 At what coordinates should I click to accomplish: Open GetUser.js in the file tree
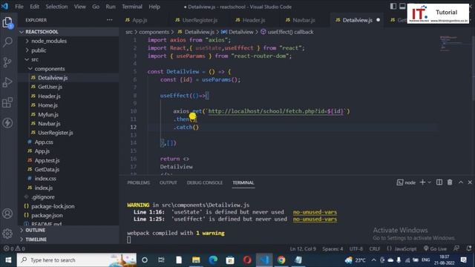(50, 87)
